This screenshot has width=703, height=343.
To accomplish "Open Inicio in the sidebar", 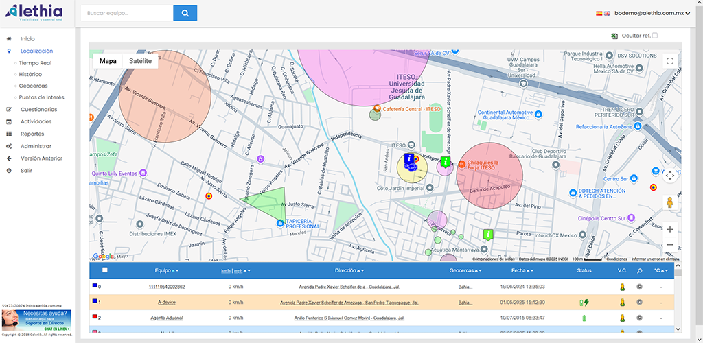I will (x=27, y=39).
